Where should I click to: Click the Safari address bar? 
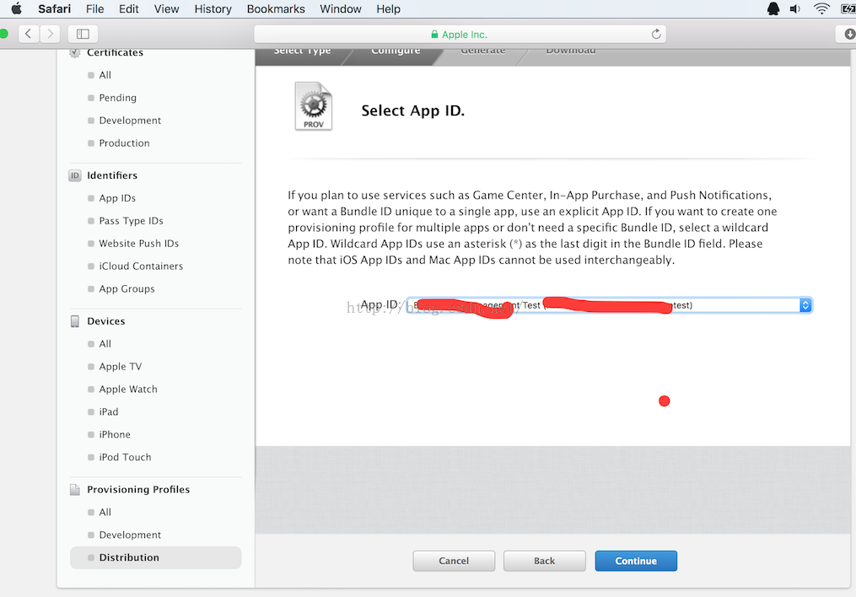(460, 35)
